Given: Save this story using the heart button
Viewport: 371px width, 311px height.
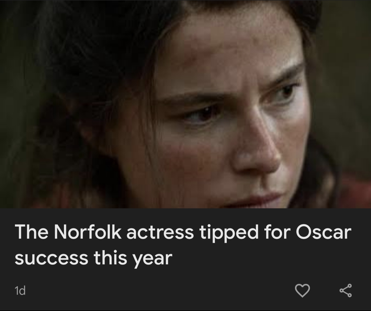Looking at the screenshot, I should (x=302, y=291).
